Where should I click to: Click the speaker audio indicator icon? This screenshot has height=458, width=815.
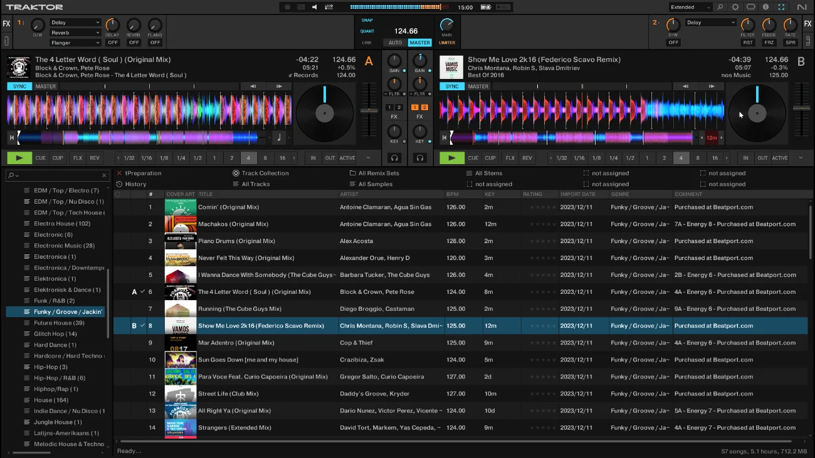[x=315, y=7]
